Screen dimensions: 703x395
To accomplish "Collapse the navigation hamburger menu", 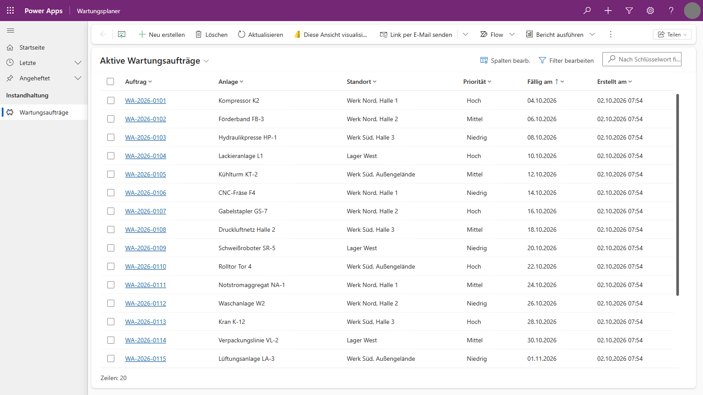I will coord(11,30).
